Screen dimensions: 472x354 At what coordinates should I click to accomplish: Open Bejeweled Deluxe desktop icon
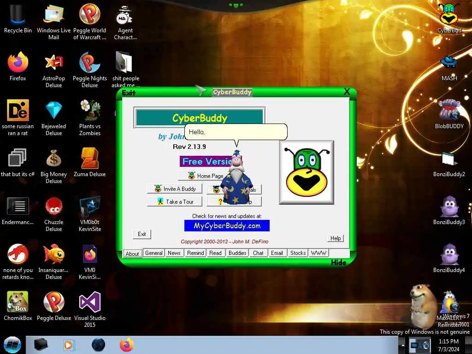(x=53, y=118)
